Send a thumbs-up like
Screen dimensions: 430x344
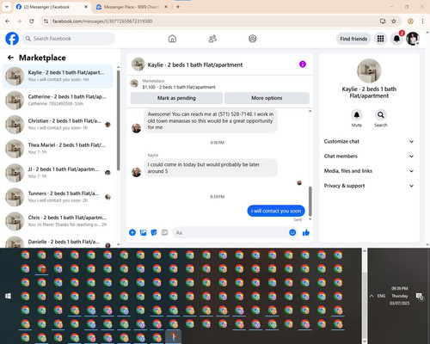(306, 232)
